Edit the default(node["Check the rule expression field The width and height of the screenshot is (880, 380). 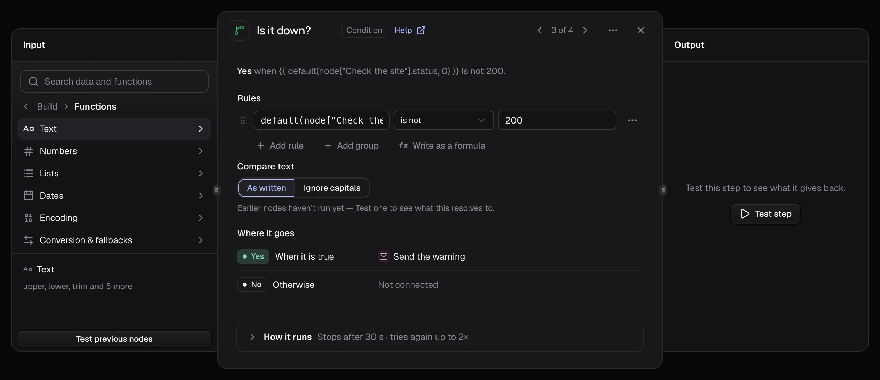point(322,120)
